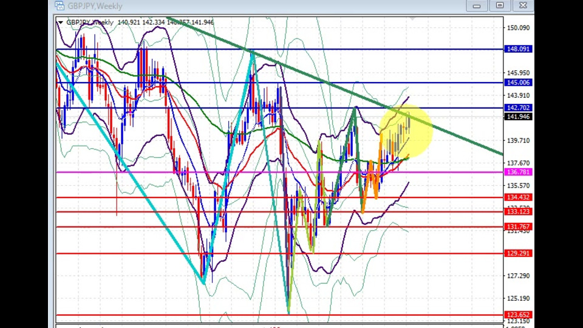Click the GBPJPY chart window icon
583x328 pixels.
(x=60, y=5)
